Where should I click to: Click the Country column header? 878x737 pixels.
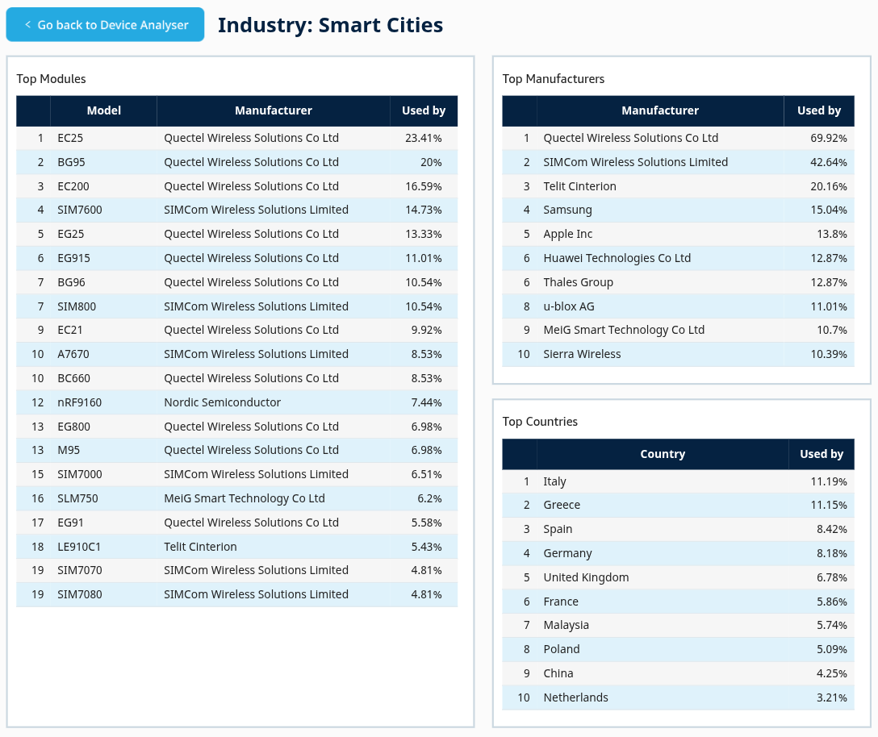[663, 454]
